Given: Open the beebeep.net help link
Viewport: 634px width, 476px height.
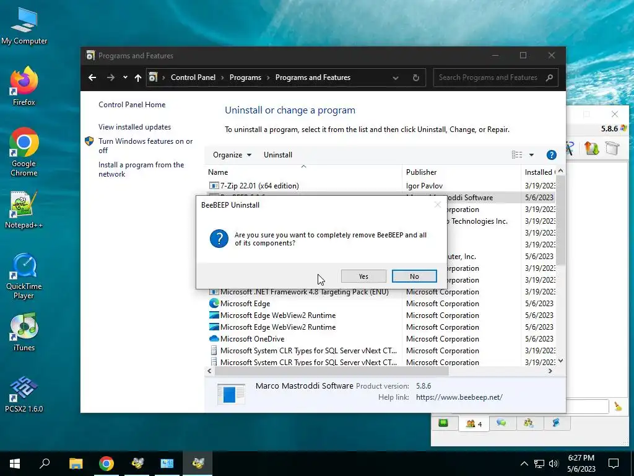Looking at the screenshot, I should point(459,397).
